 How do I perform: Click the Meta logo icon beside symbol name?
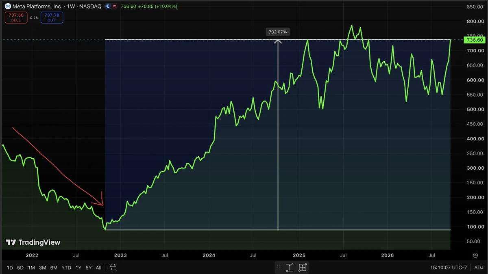pos(7,6)
